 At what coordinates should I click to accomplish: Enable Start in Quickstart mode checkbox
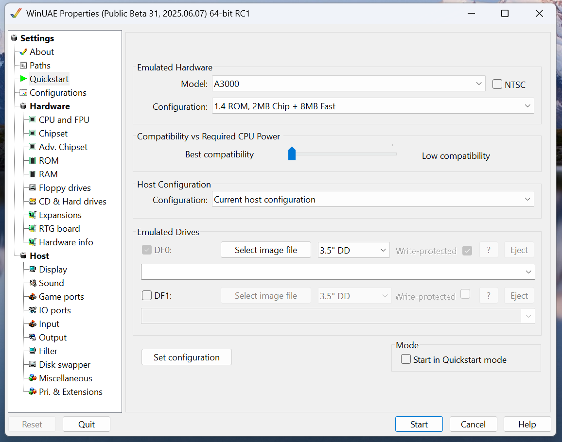click(x=406, y=359)
